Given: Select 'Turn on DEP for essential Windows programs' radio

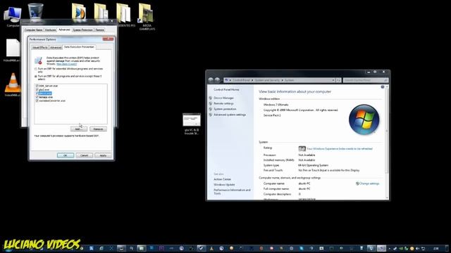Looking at the screenshot, I should pyautogui.click(x=36, y=69).
